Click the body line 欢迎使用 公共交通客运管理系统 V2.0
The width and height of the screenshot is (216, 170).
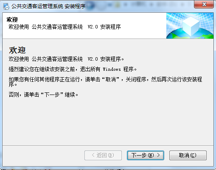[x=66, y=59]
